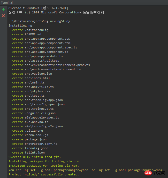Click the 'create README.md' line
The width and height of the screenshot is (168, 178).
(x=27, y=34)
